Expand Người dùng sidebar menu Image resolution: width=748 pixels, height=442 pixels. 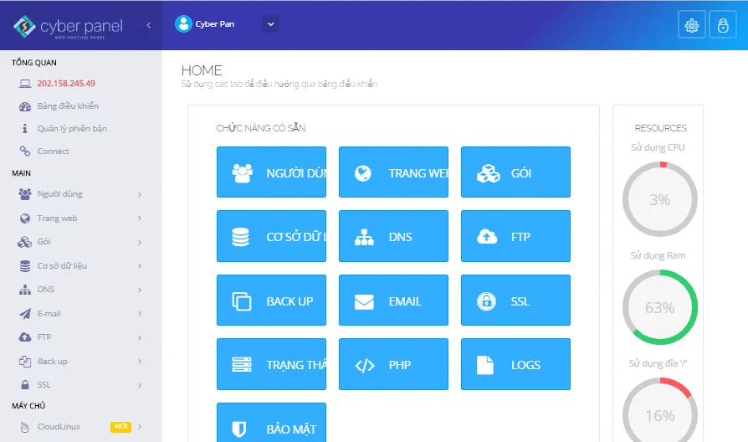[x=80, y=193]
